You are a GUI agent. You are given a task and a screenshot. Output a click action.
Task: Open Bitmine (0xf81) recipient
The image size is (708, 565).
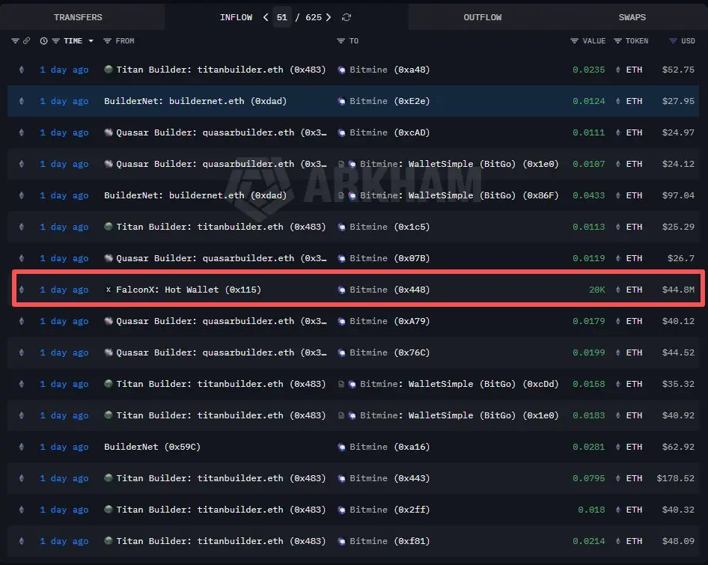point(390,541)
